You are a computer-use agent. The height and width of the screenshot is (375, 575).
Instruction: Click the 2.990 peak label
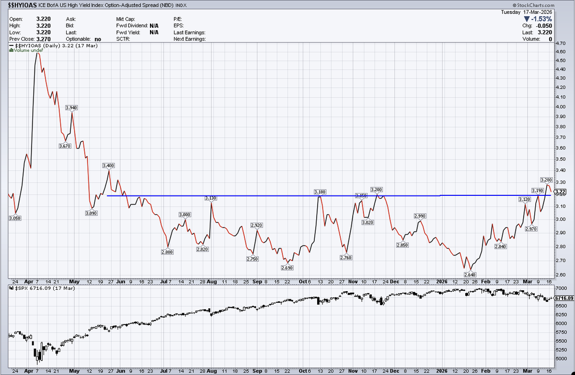(x=419, y=216)
